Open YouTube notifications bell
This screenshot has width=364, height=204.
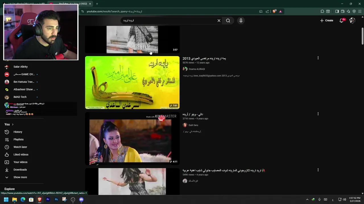[342, 20]
